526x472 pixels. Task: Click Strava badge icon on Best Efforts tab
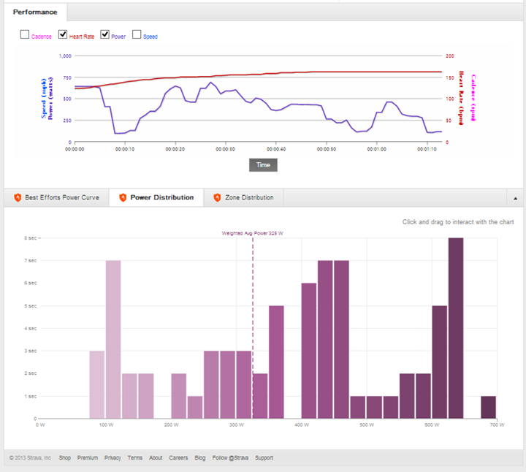point(18,197)
